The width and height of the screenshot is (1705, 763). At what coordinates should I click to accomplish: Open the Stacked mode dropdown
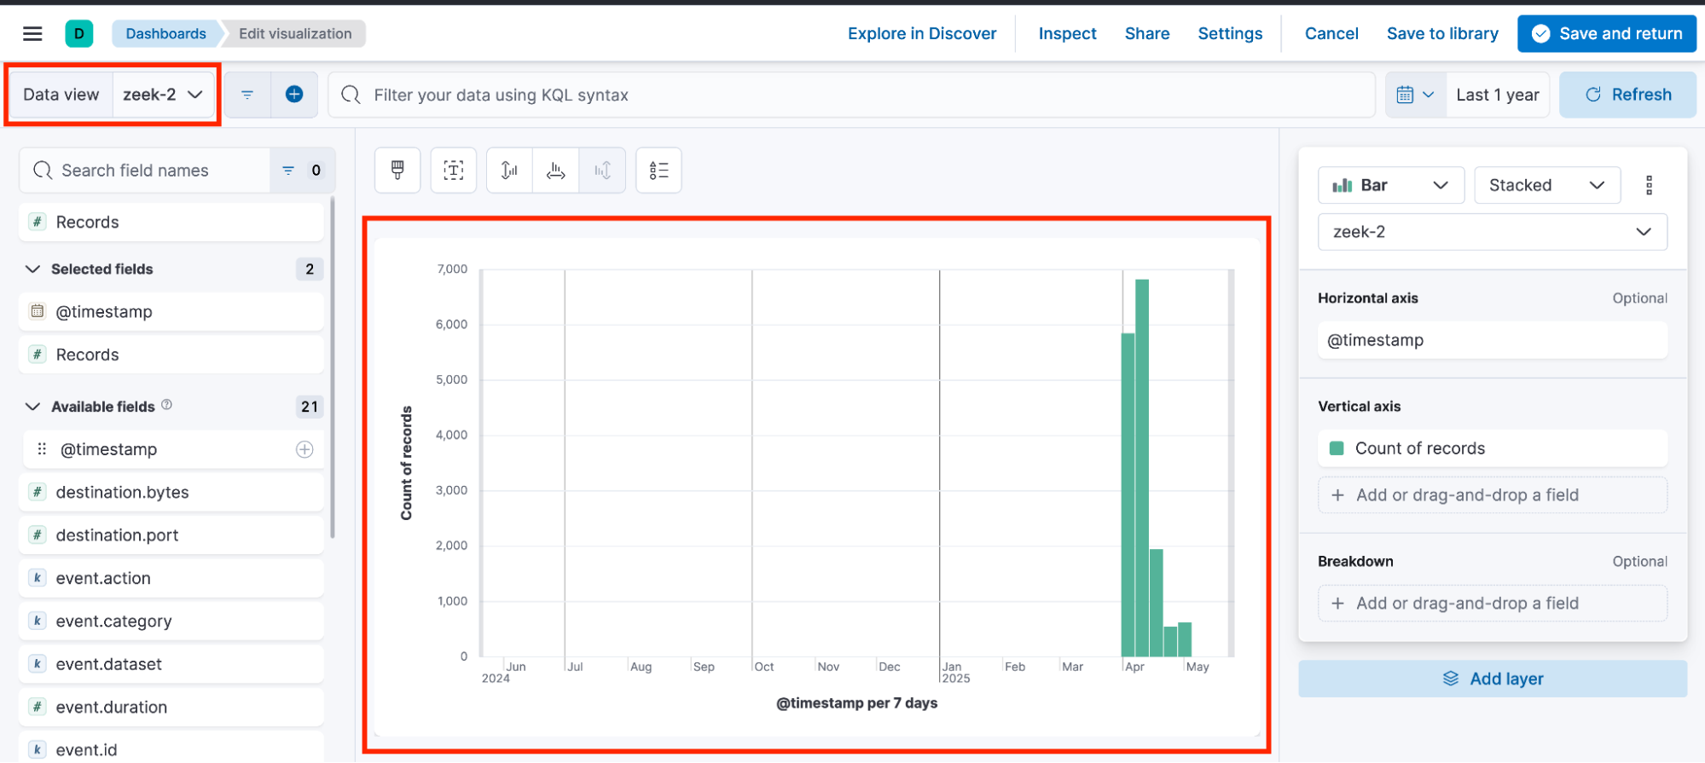1546,185
